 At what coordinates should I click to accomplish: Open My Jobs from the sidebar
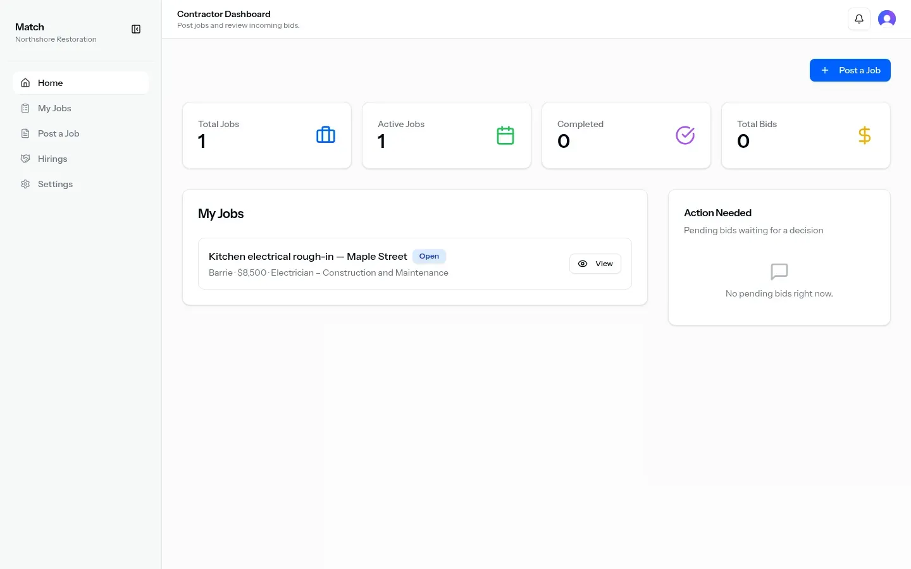pyautogui.click(x=80, y=108)
